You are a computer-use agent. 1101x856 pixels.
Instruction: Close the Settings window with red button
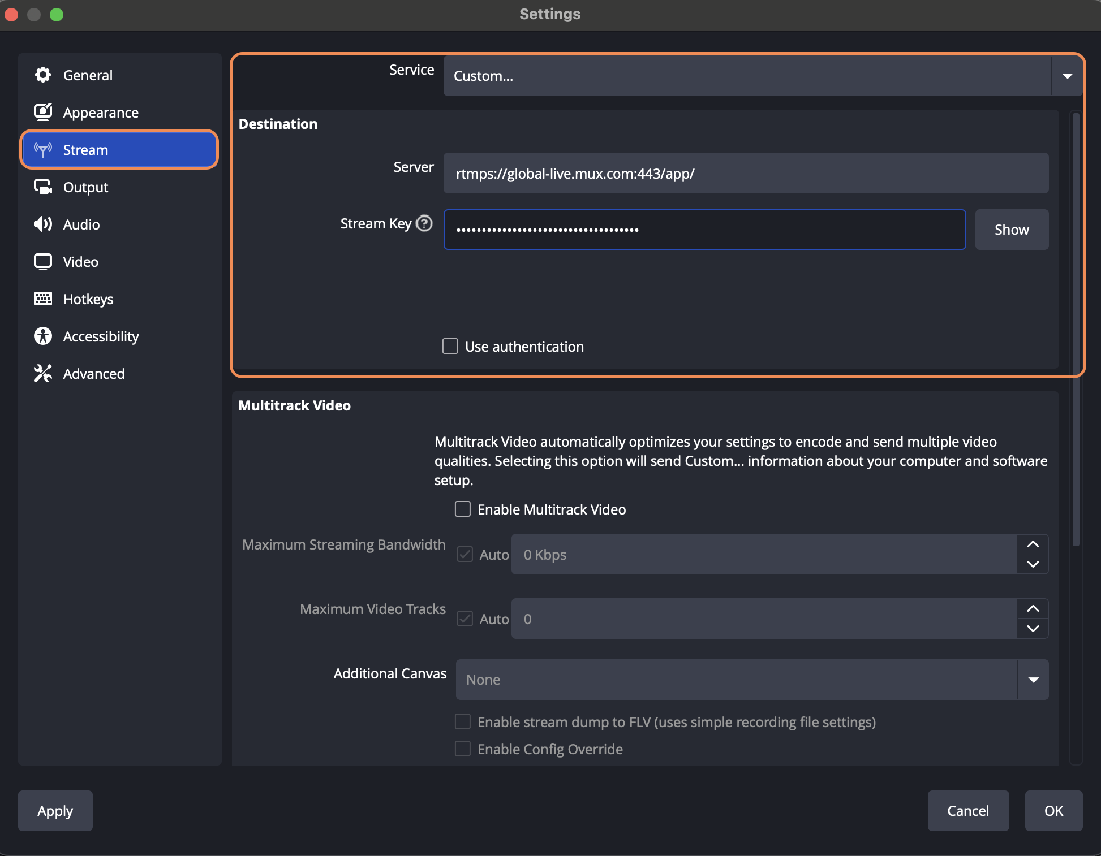(11, 14)
